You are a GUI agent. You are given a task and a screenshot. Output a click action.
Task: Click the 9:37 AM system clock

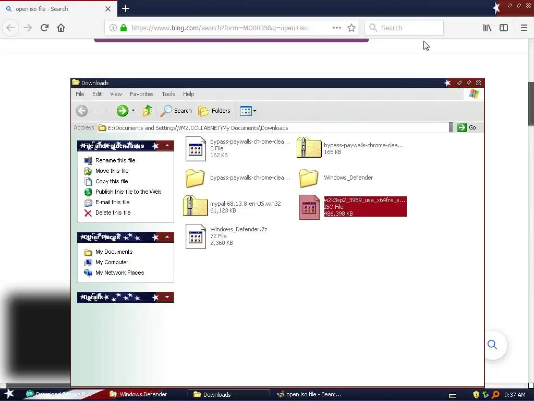coord(515,395)
